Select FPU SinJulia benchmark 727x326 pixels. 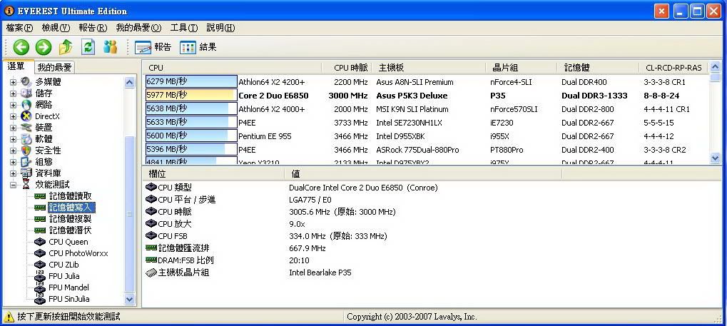pos(69,299)
